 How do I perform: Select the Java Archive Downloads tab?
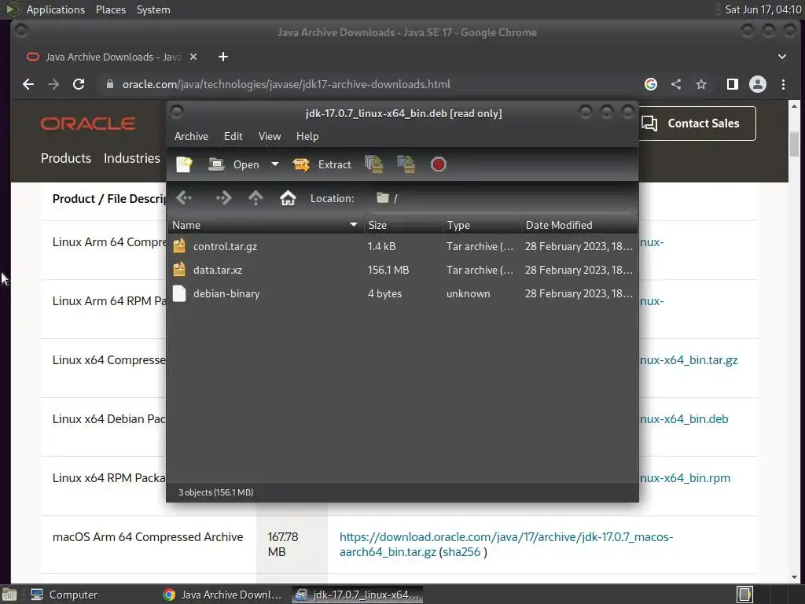click(x=112, y=57)
